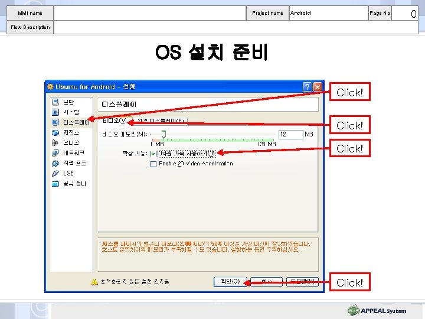The image size is (425, 319).
Task: Click the invalid settings detected warning text
Action: click(x=135, y=282)
